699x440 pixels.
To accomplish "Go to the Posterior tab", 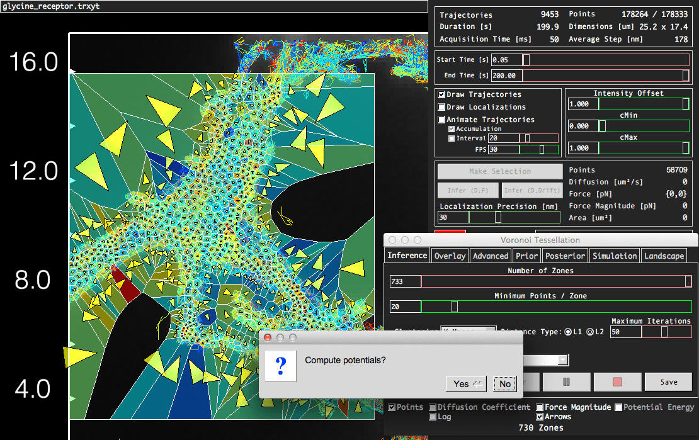I will [565, 256].
